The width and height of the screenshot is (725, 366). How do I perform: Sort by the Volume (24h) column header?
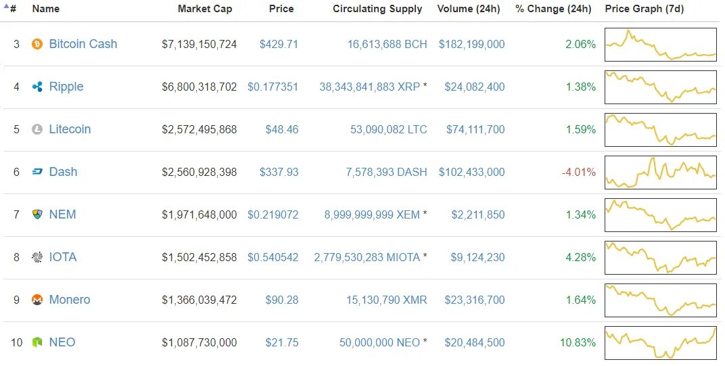coord(469,9)
